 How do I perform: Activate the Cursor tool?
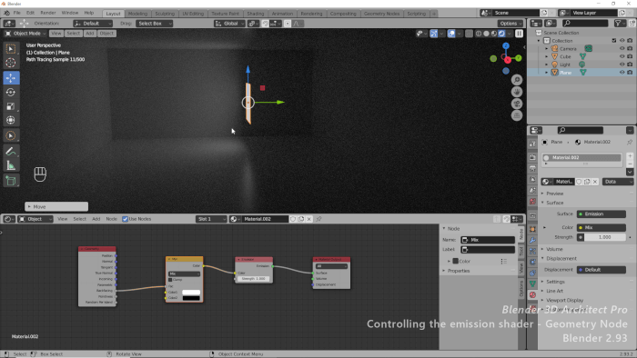[x=11, y=63]
